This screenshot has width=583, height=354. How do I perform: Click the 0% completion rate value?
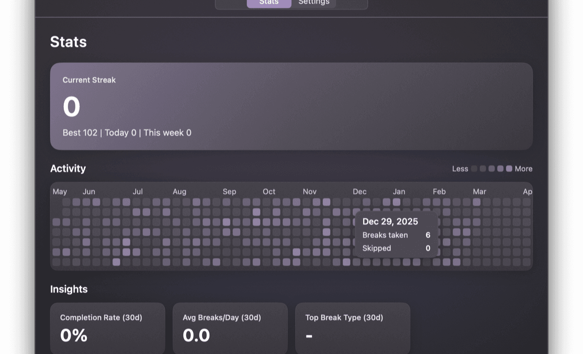click(74, 335)
